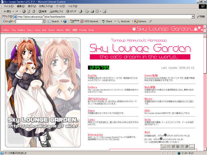
Task: Open the Mail button dropdown arrow
Action: 89,11
